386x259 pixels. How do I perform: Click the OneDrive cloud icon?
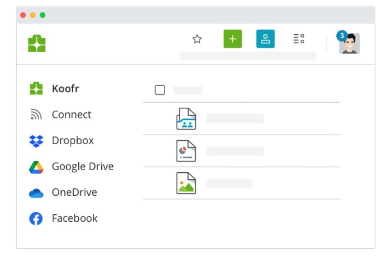point(36,193)
